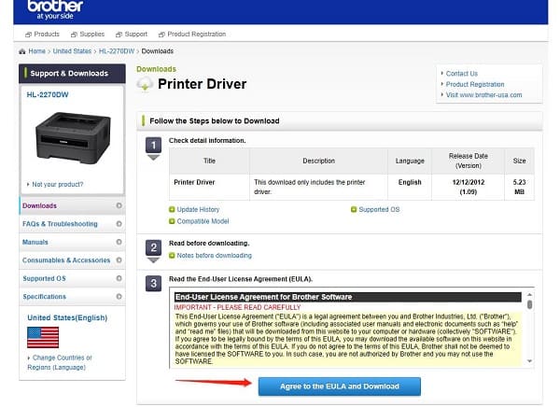Select Downloads in the sidebar menu
Screen dimensions: 560x407
click(x=72, y=205)
